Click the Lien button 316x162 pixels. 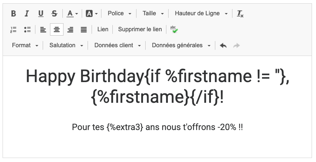click(103, 29)
